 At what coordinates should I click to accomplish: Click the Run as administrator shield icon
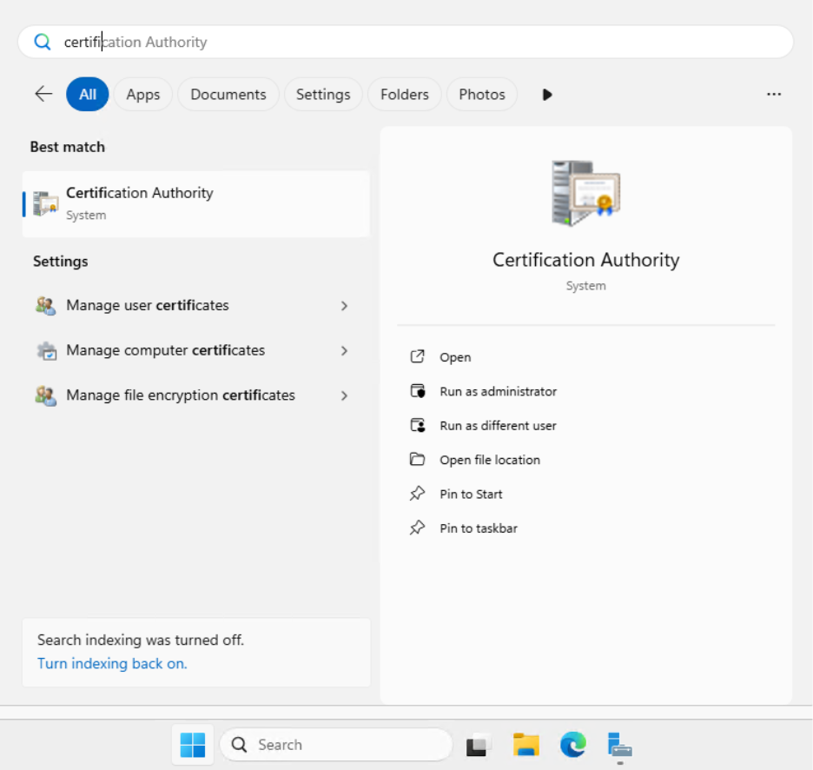[x=420, y=391]
